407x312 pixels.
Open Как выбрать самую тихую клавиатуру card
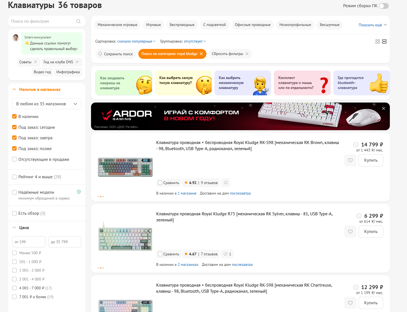point(183,83)
